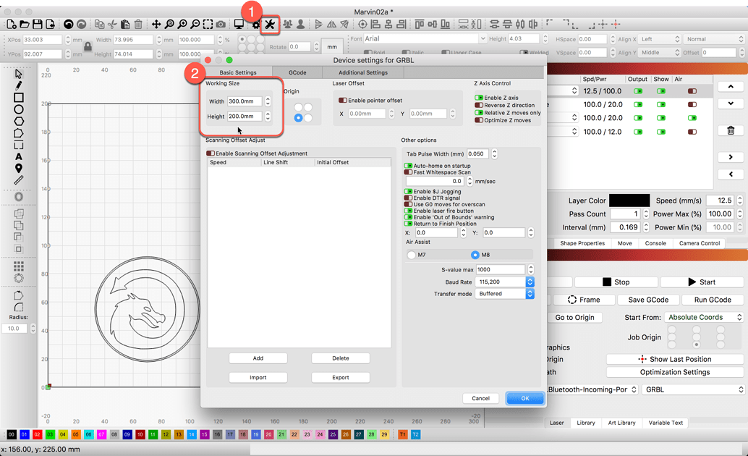
Task: Switch to the GCode tab
Action: tap(297, 72)
